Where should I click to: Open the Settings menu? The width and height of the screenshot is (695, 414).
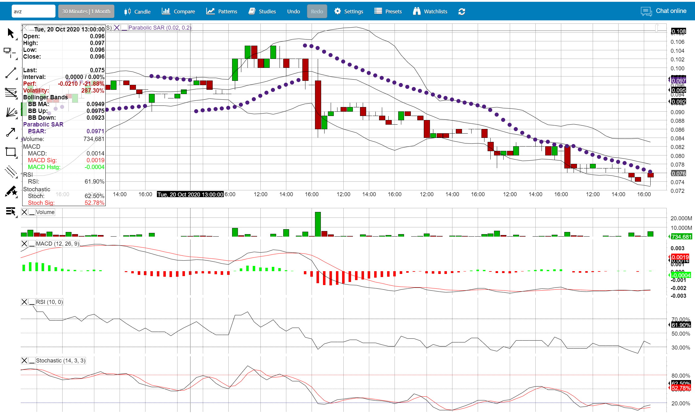(x=349, y=11)
